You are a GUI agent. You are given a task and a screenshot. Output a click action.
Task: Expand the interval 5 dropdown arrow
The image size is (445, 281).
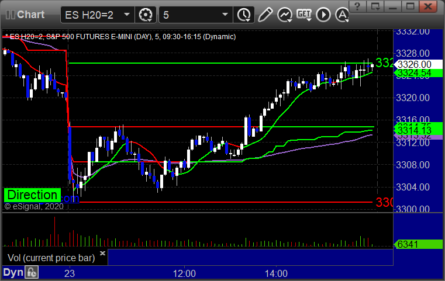pyautogui.click(x=225, y=15)
